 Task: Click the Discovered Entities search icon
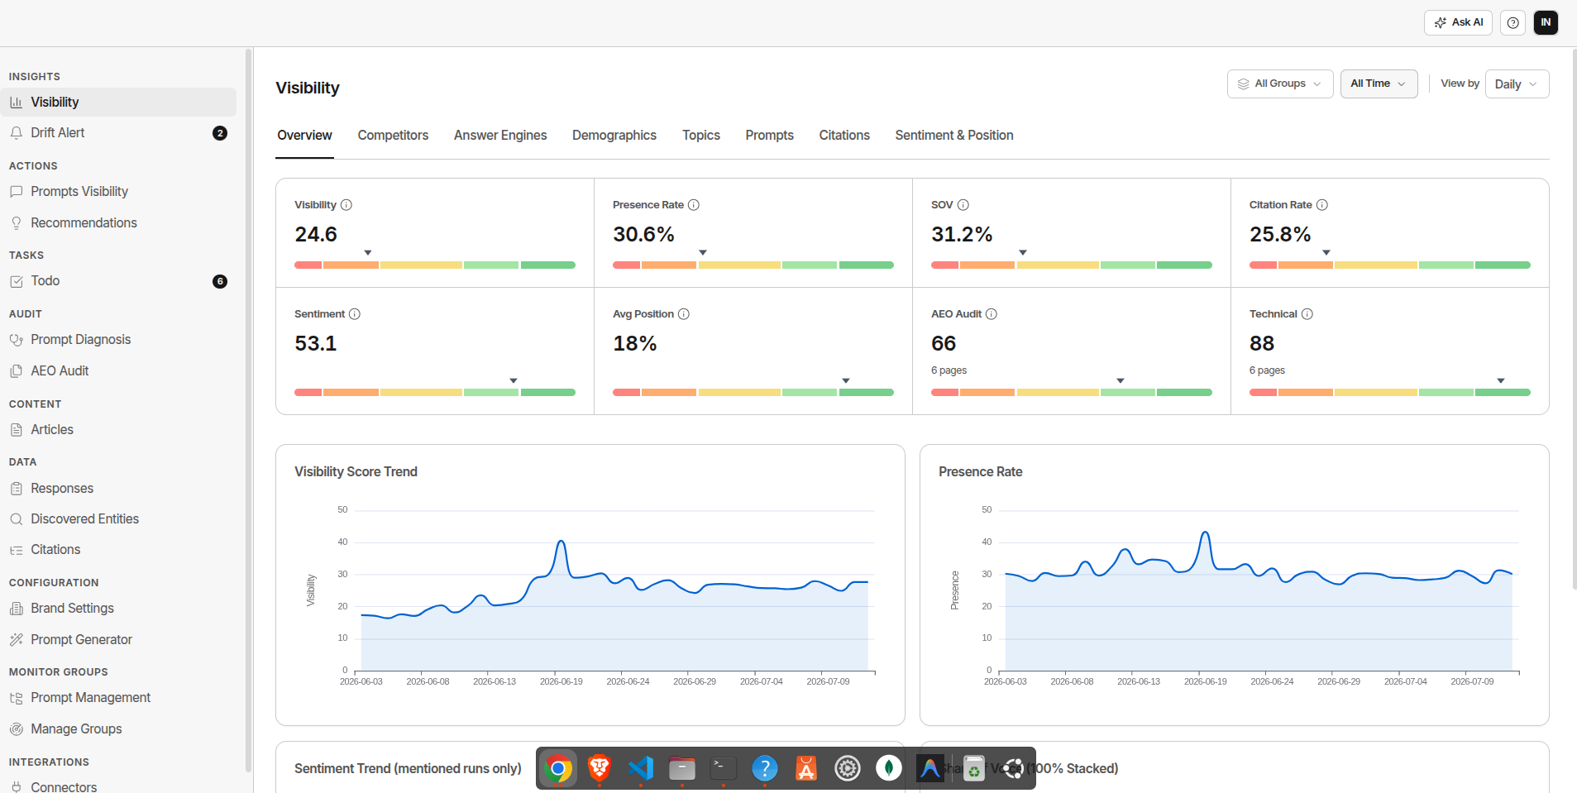(x=16, y=519)
